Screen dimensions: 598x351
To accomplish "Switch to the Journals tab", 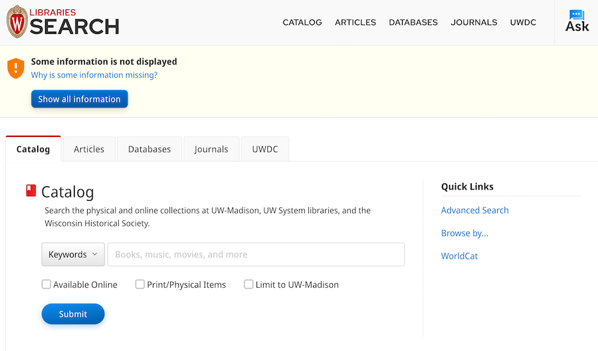I will [x=211, y=149].
